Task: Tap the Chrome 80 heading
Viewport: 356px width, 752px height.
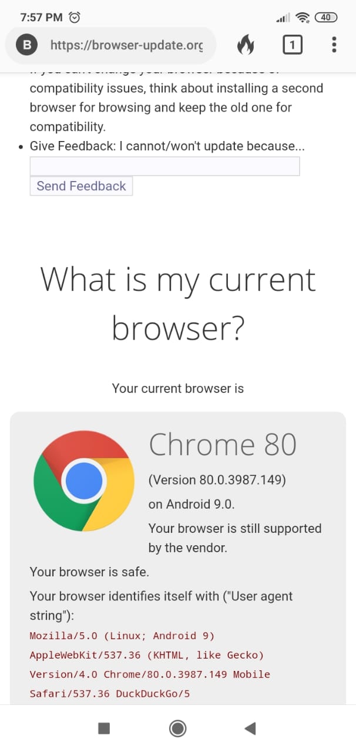Action: (223, 445)
